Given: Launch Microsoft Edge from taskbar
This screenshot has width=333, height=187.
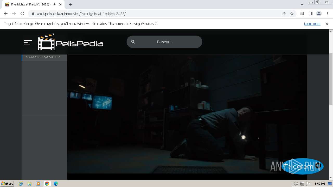Looking at the screenshot, I should coord(56,184).
